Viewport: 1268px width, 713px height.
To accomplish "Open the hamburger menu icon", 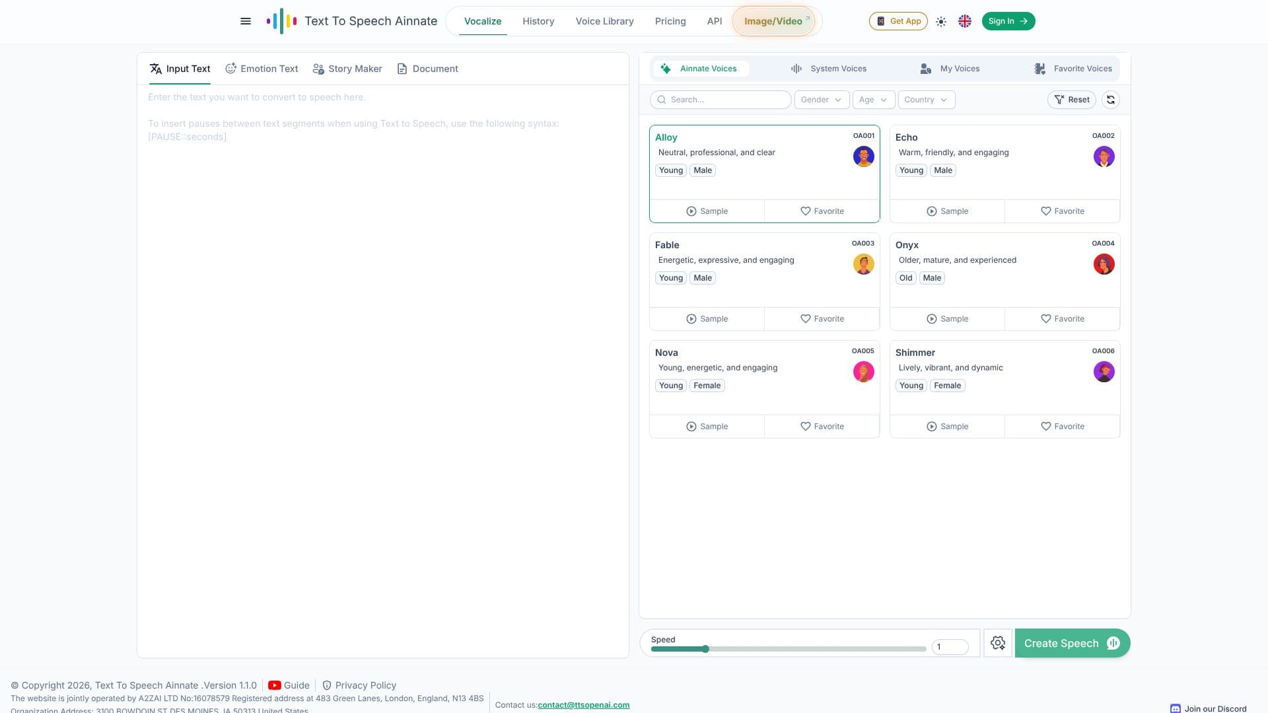I will tap(246, 21).
